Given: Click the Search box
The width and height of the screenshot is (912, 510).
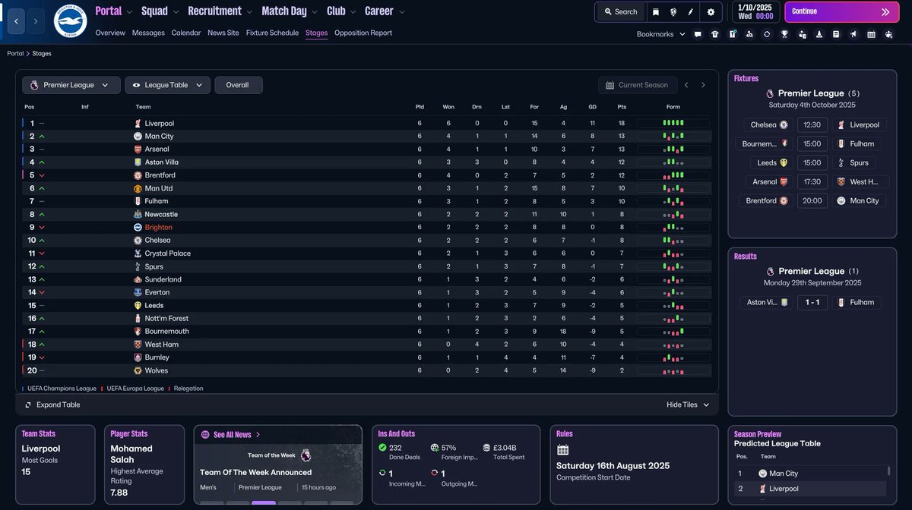Looking at the screenshot, I should tap(620, 11).
